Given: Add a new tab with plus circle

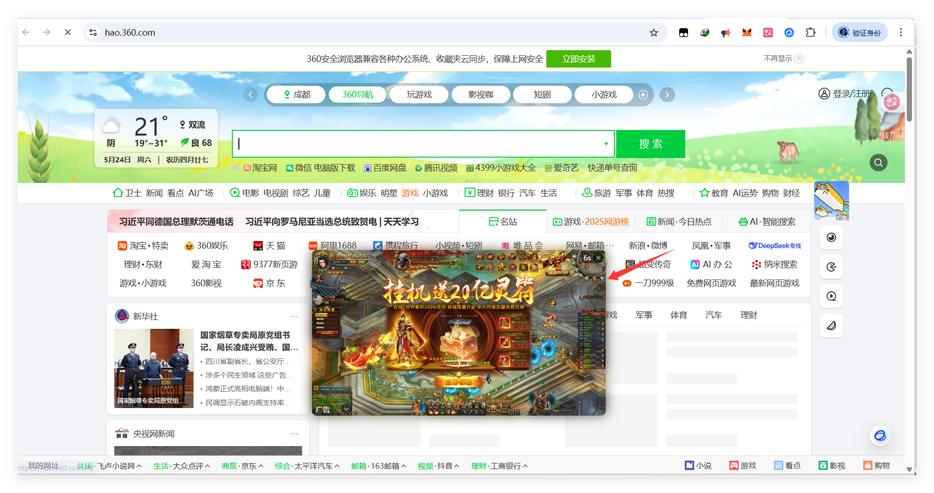Looking at the screenshot, I should (x=643, y=95).
